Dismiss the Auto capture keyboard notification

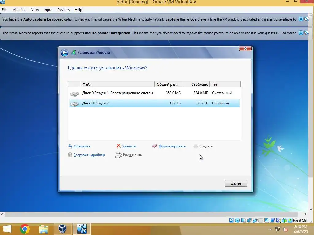[301, 19]
